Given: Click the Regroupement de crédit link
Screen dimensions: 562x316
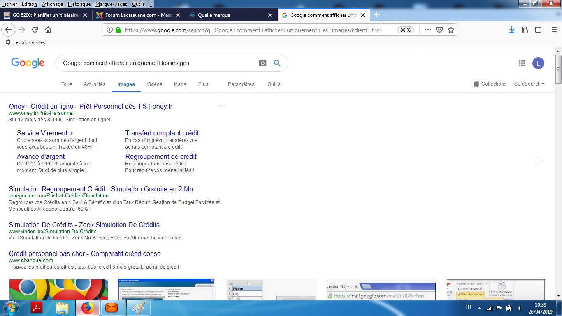Looking at the screenshot, I should pos(161,156).
